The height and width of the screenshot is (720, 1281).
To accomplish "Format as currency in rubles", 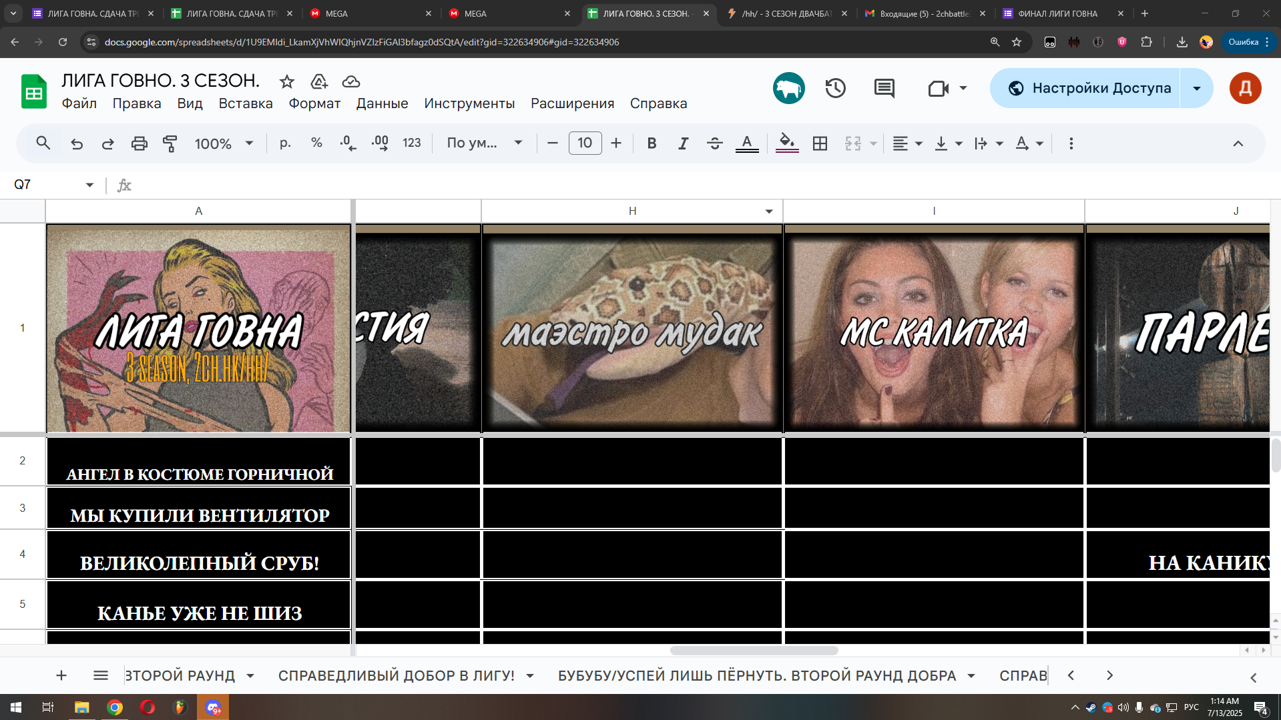I will (285, 143).
